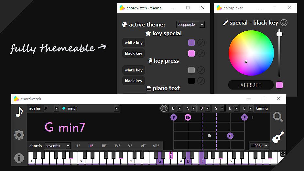Select the vi7 chord degree
Image resolution: width=304 pixels, height=171 pixels.
coord(143,146)
